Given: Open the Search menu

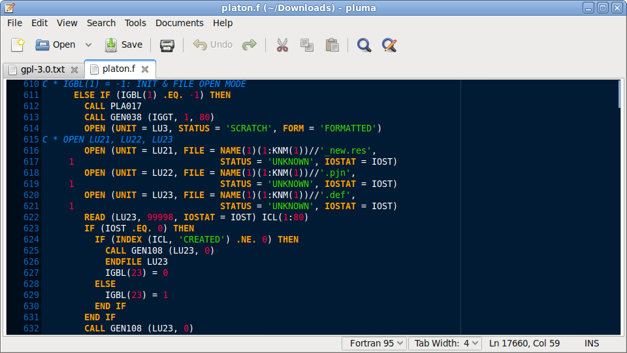Looking at the screenshot, I should (101, 23).
